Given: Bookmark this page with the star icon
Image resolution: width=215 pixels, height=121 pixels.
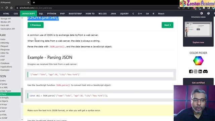Looking at the screenshot, I should pyautogui.click(x=188, y=8).
